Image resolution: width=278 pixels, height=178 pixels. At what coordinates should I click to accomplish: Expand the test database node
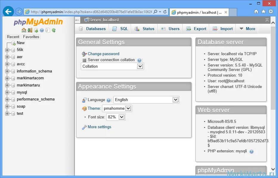(7, 114)
